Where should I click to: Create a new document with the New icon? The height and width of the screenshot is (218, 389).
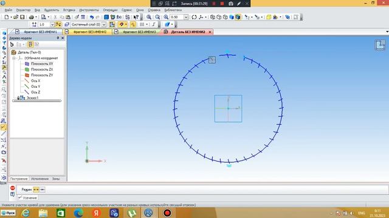pyautogui.click(x=7, y=17)
